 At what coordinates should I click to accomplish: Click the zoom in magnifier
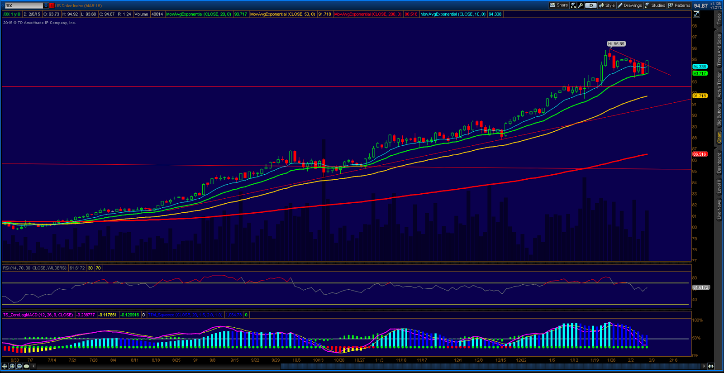tap(12, 366)
